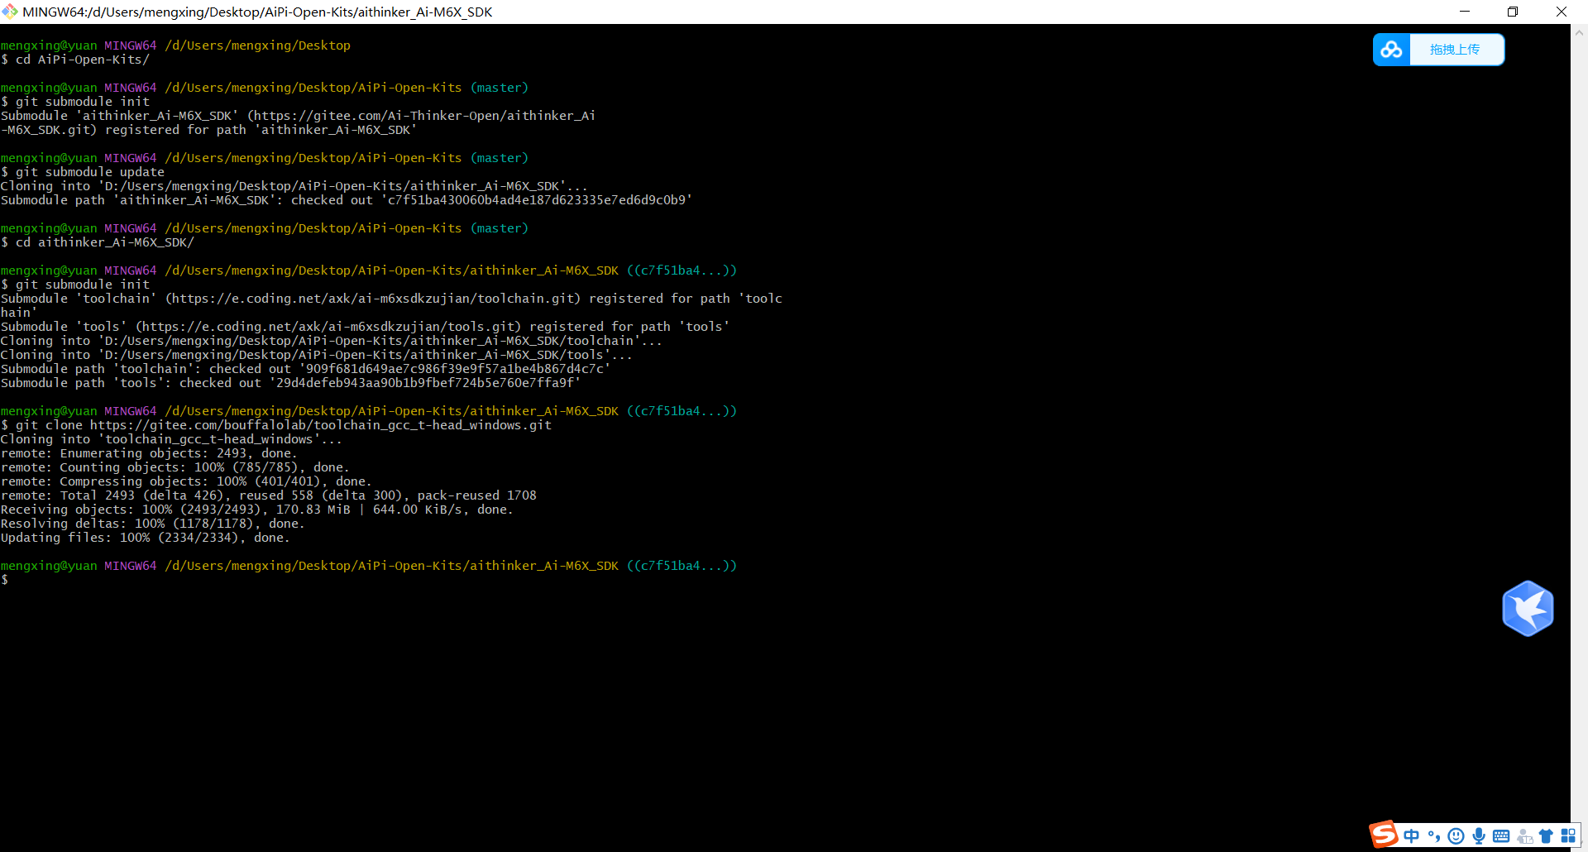Image resolution: width=1588 pixels, height=852 pixels.
Task: Click the window title path text
Action: tap(257, 12)
